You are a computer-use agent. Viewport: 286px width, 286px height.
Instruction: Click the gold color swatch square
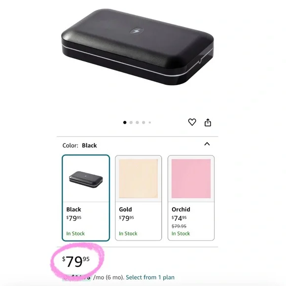[x=138, y=179]
